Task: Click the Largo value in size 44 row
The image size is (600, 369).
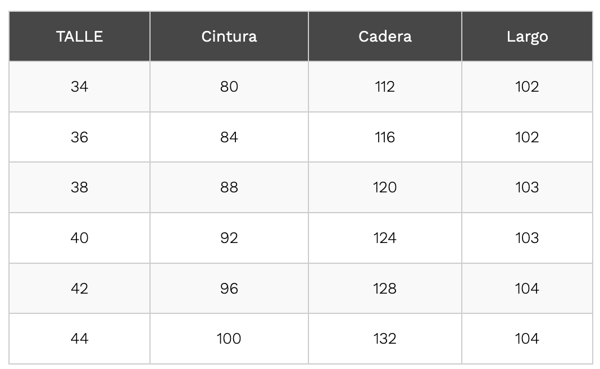Action: 528,339
